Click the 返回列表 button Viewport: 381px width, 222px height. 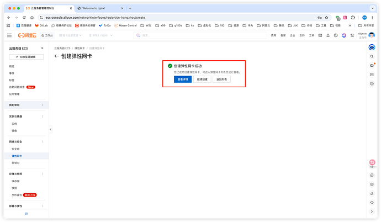tap(221, 79)
